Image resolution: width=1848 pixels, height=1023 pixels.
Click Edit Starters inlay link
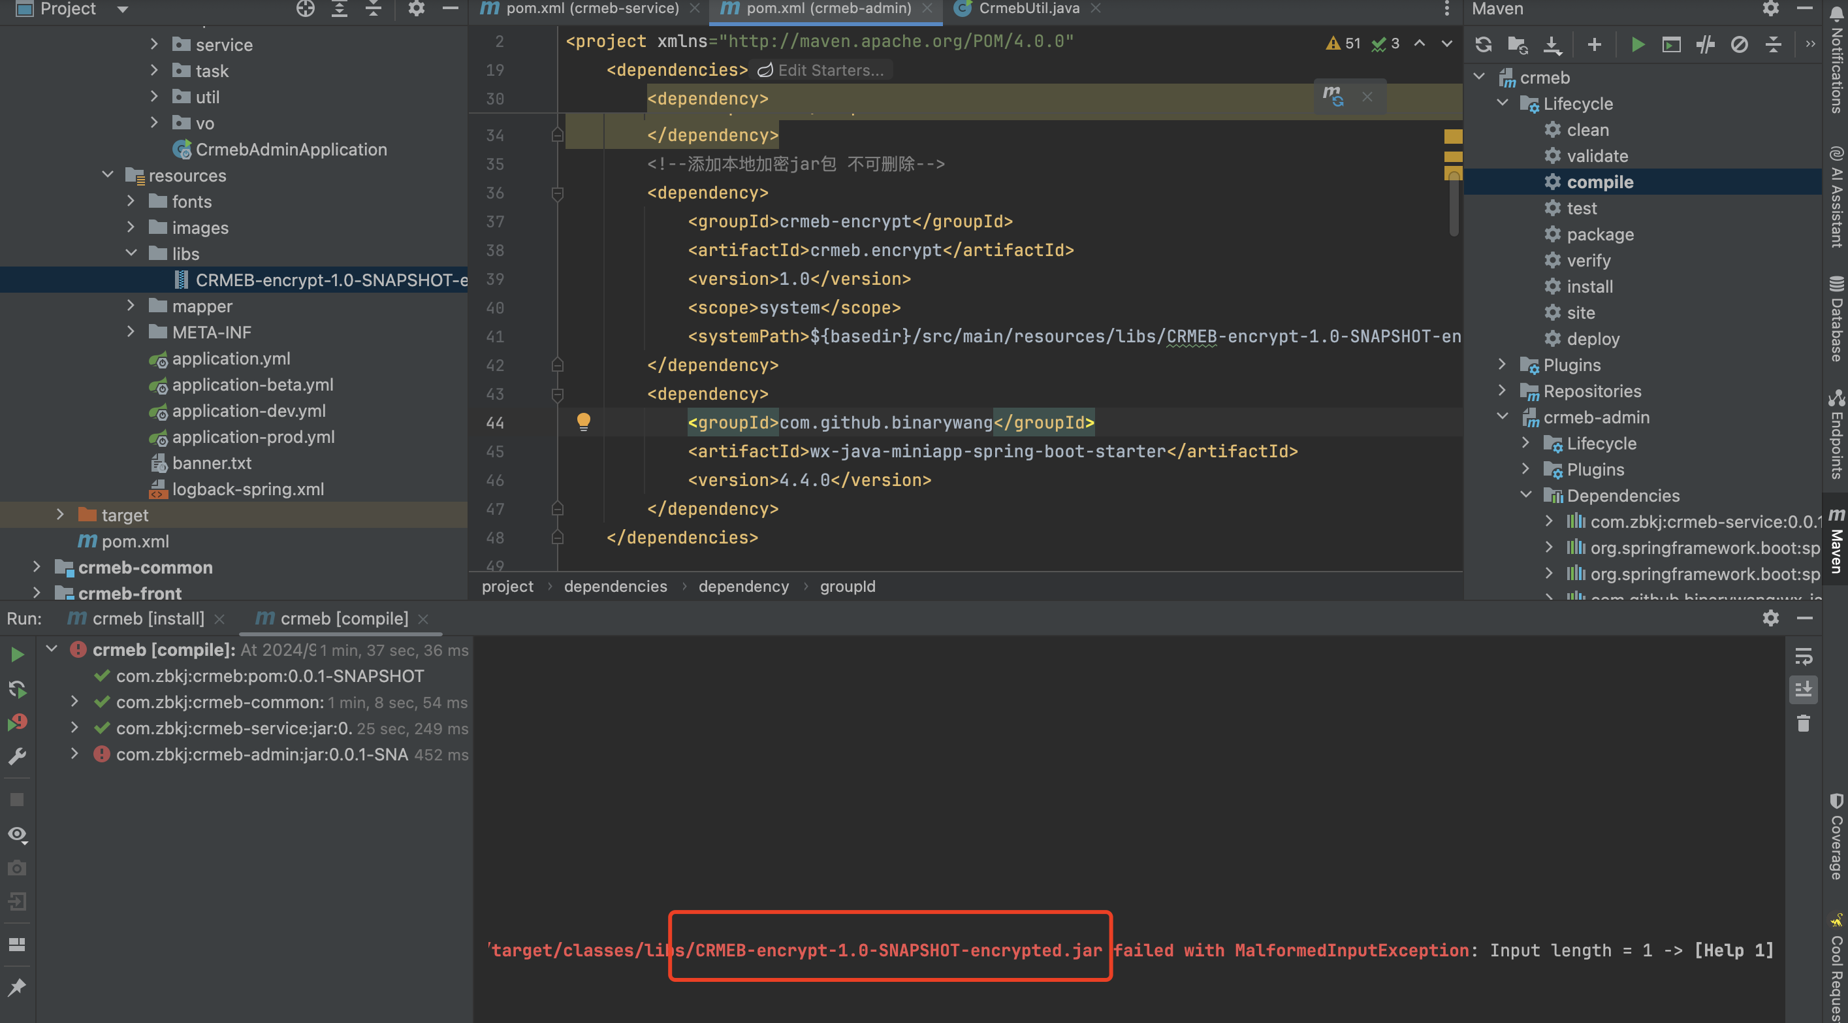tap(821, 71)
